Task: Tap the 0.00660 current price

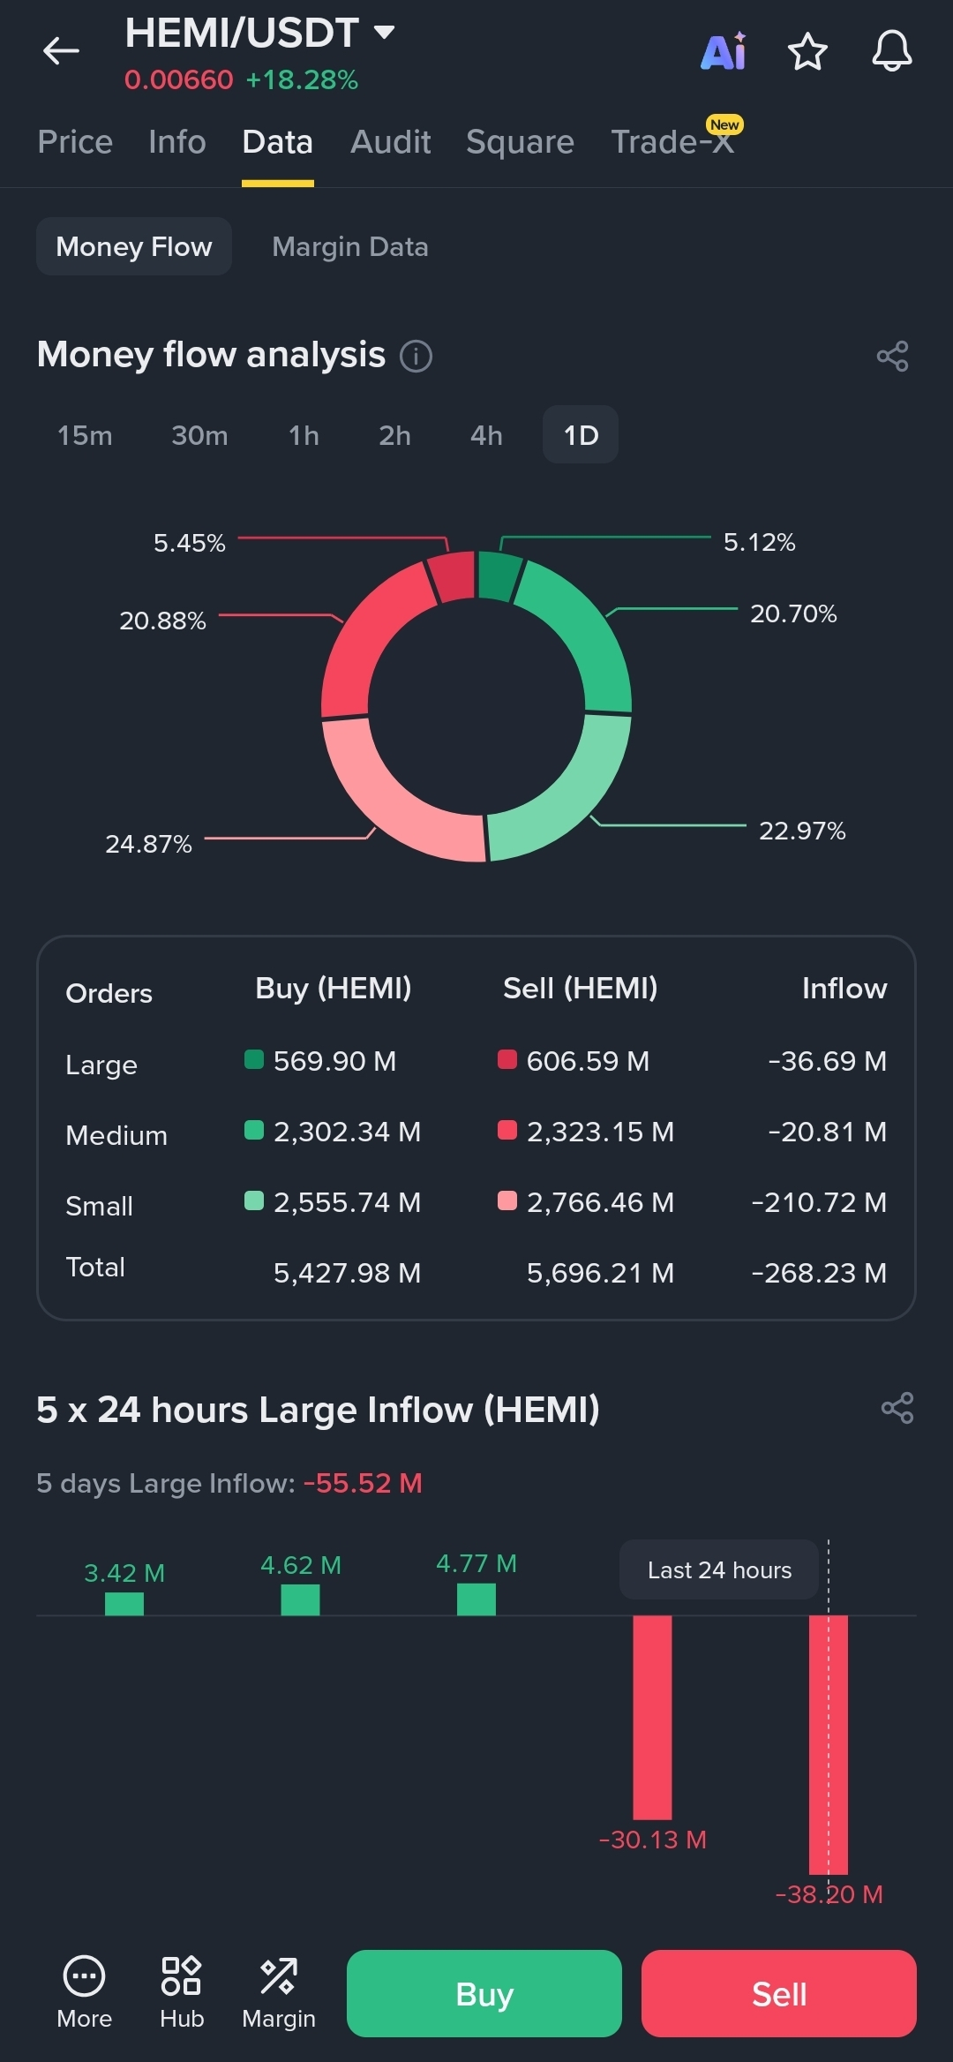Action: 178,80
